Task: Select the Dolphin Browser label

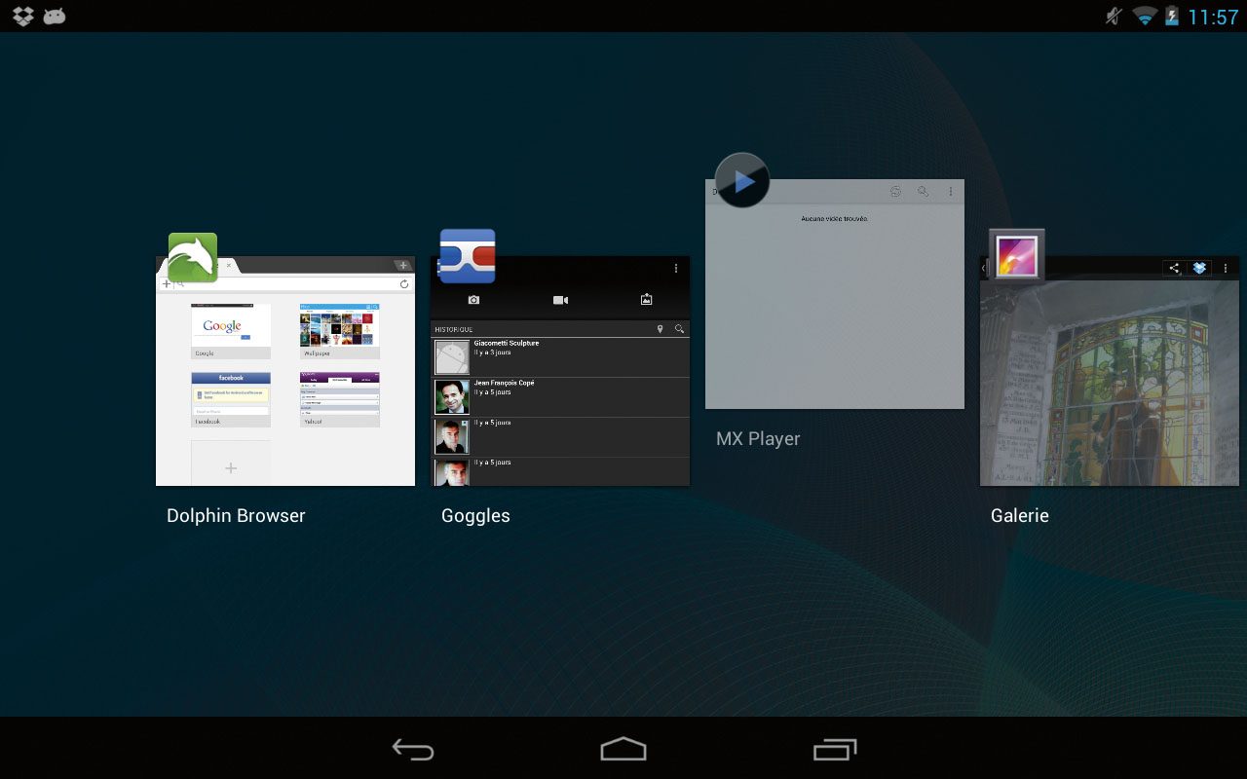Action: point(236,516)
